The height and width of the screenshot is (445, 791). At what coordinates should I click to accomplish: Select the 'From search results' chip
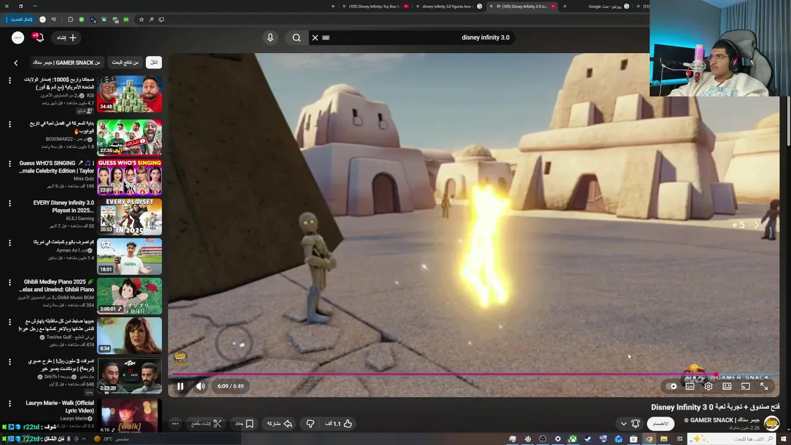click(125, 62)
